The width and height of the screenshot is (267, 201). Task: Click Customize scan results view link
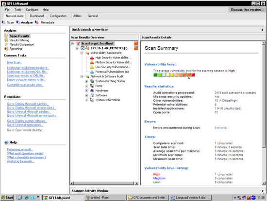coord(25,85)
